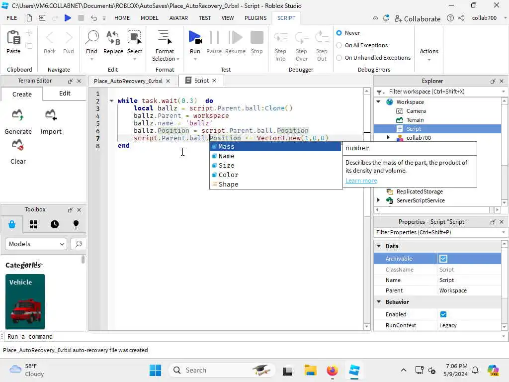This screenshot has height=382, width=509.
Task: Open the Toolbox Marketplace bag tab
Action: pyautogui.click(x=12, y=224)
